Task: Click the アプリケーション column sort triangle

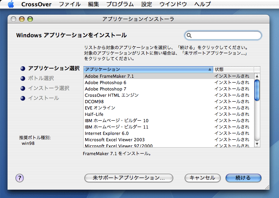Action: pyautogui.click(x=210, y=69)
